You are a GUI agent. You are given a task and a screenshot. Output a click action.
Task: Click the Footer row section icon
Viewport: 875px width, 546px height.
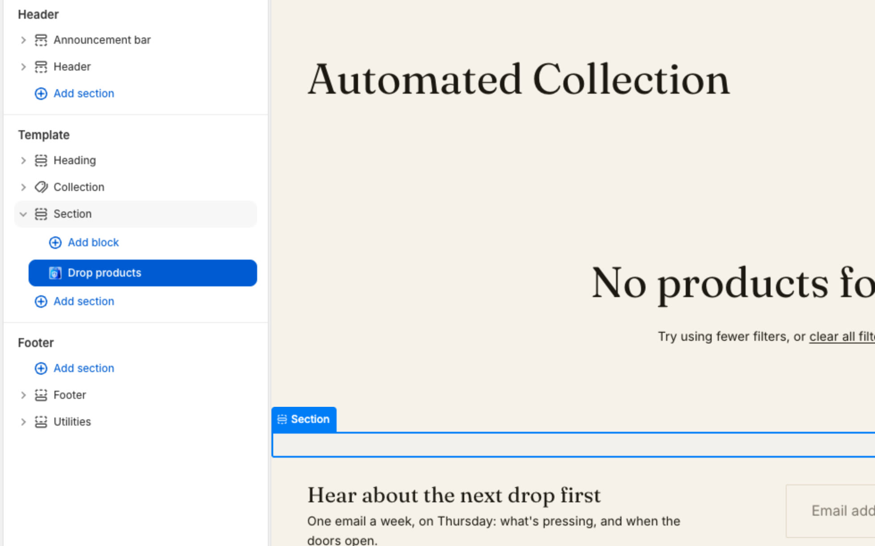point(41,395)
